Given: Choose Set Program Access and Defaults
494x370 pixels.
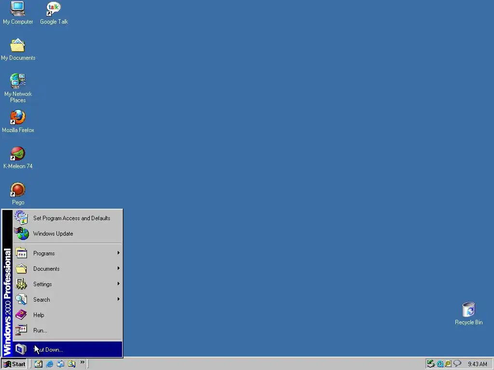Looking at the screenshot, I should point(68,218).
